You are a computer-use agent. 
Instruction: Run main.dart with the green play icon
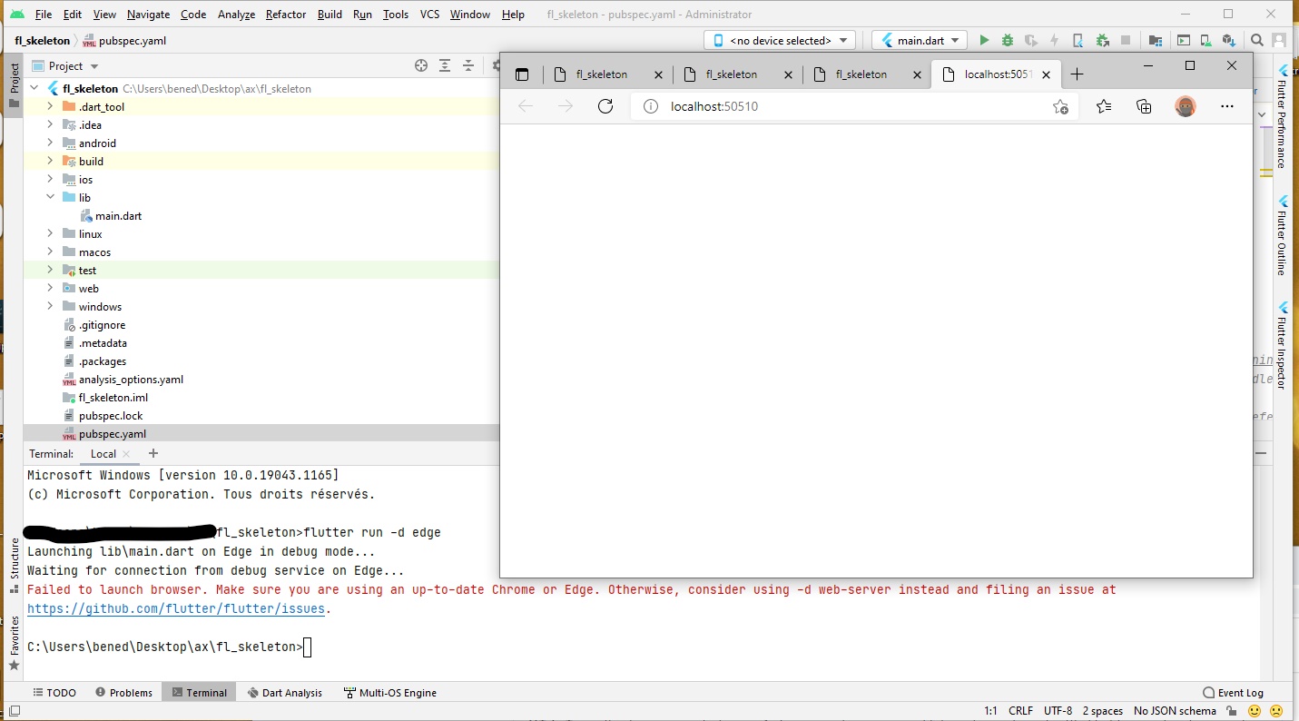[x=984, y=40]
